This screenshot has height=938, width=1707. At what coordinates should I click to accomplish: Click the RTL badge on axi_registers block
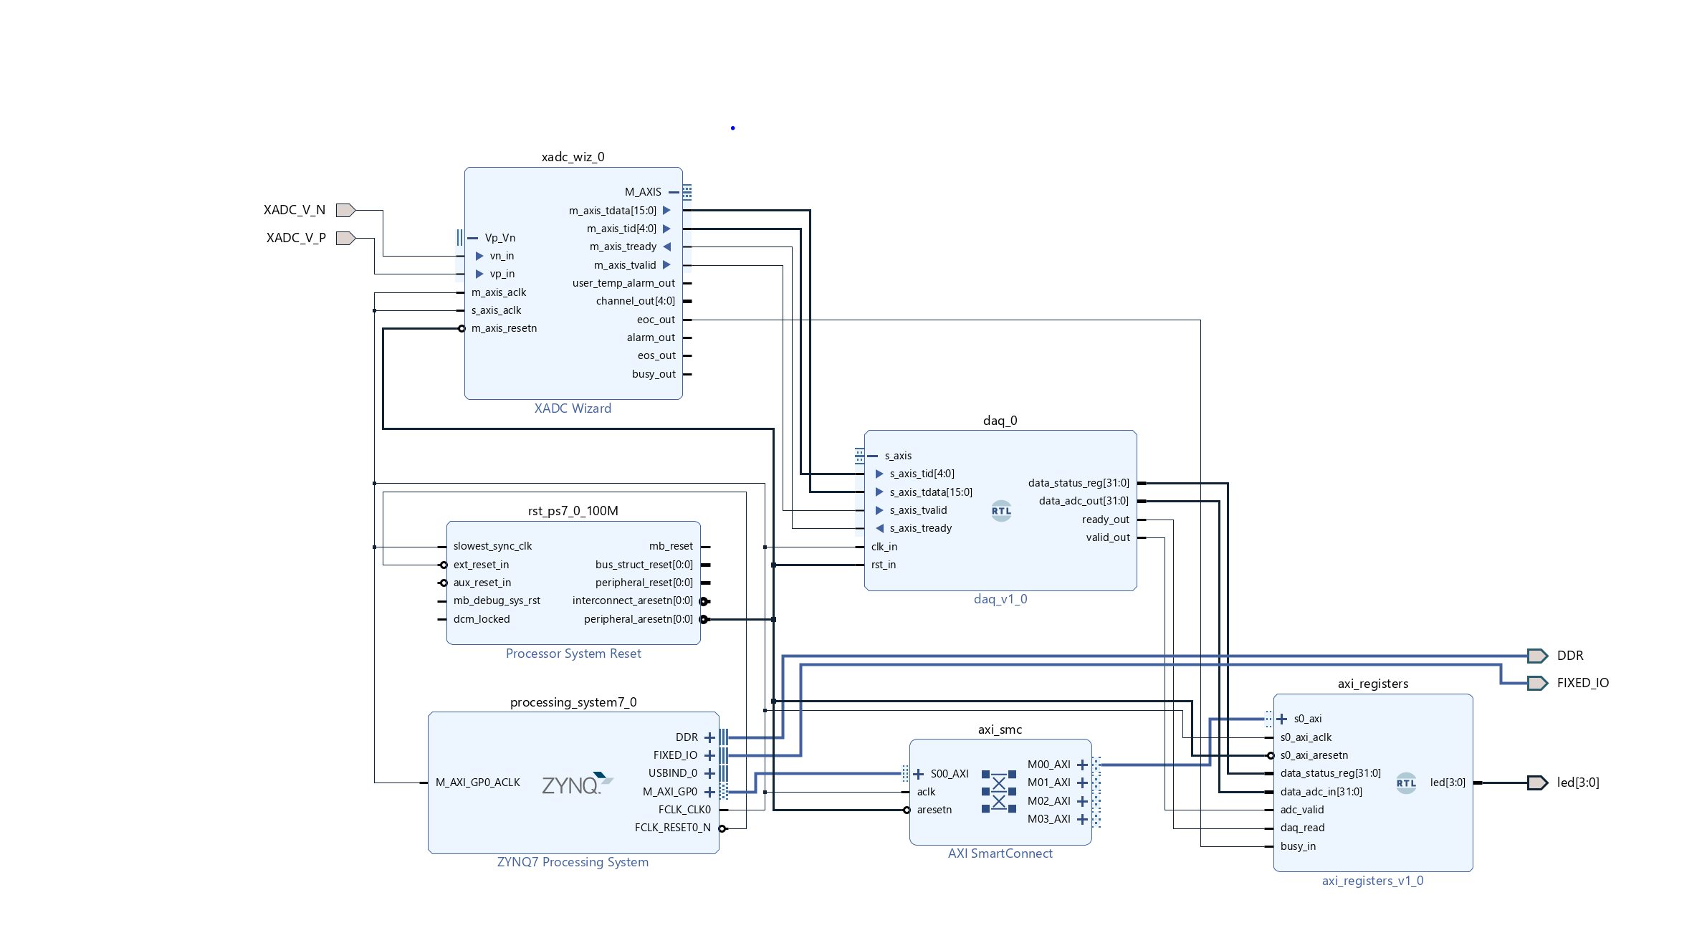1406,783
